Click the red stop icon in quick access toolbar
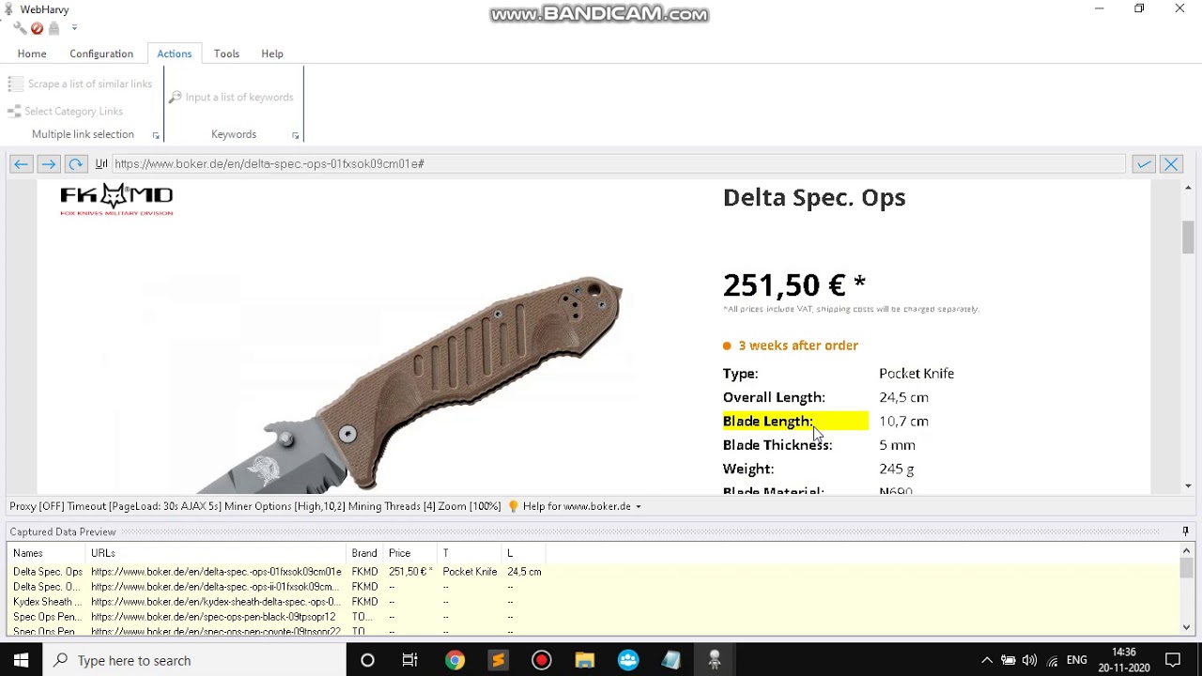The width and height of the screenshot is (1202, 676). [37, 28]
